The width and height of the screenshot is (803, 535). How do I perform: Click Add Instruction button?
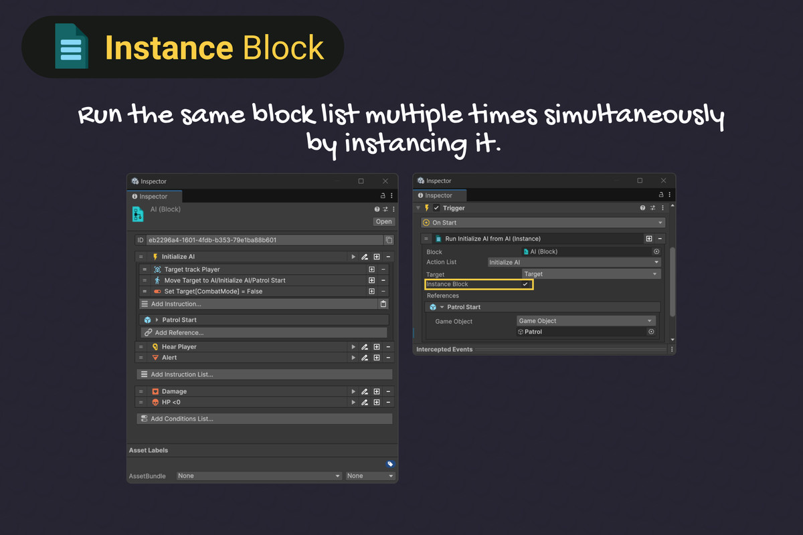click(259, 304)
